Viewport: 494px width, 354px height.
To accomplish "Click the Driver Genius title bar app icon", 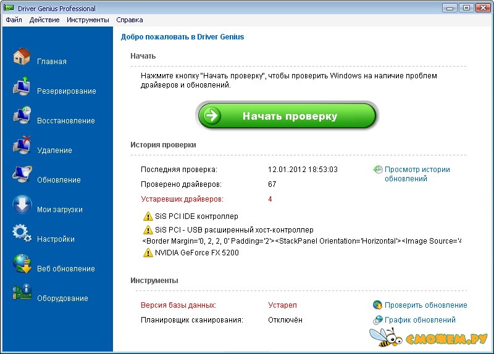I will click(x=9, y=8).
